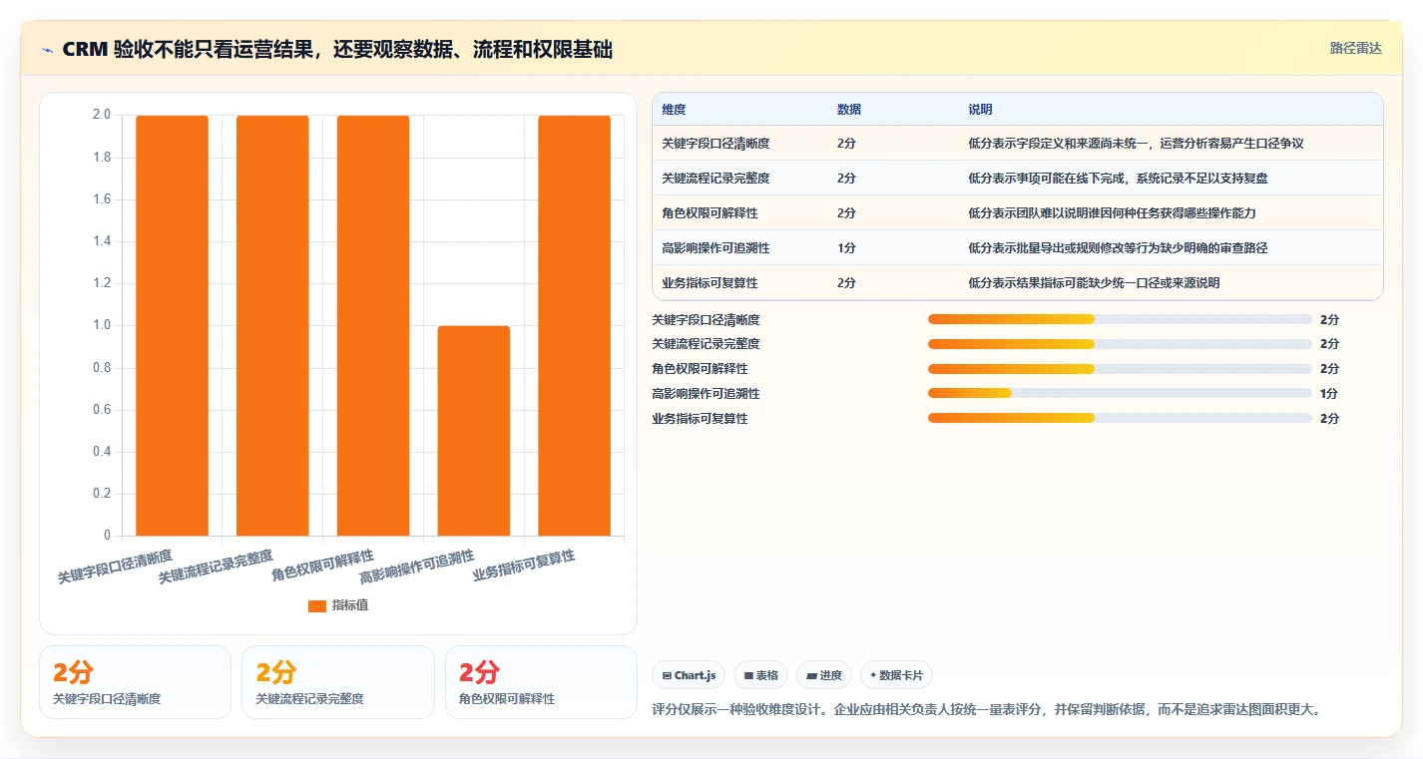
Task: Select the Chart.js tag chip
Action: pyautogui.click(x=689, y=675)
